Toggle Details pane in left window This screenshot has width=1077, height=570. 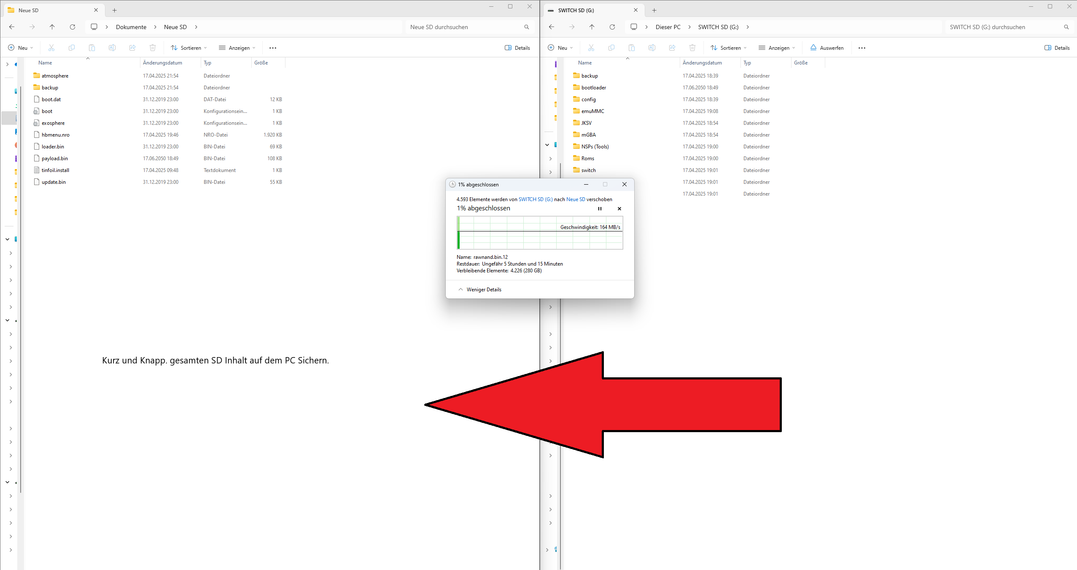[517, 48]
